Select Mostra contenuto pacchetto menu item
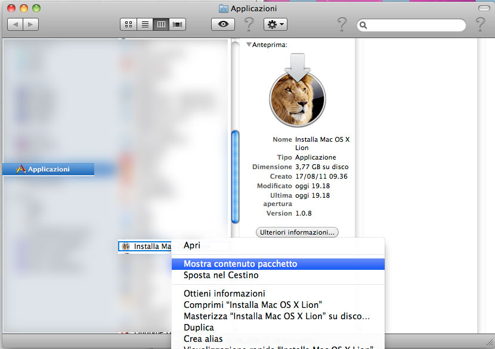This screenshot has height=349, width=495. pyautogui.click(x=240, y=264)
